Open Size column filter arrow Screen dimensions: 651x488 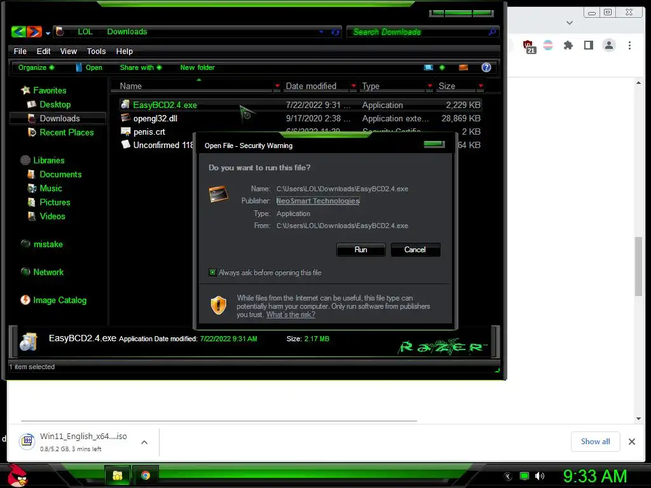point(481,86)
